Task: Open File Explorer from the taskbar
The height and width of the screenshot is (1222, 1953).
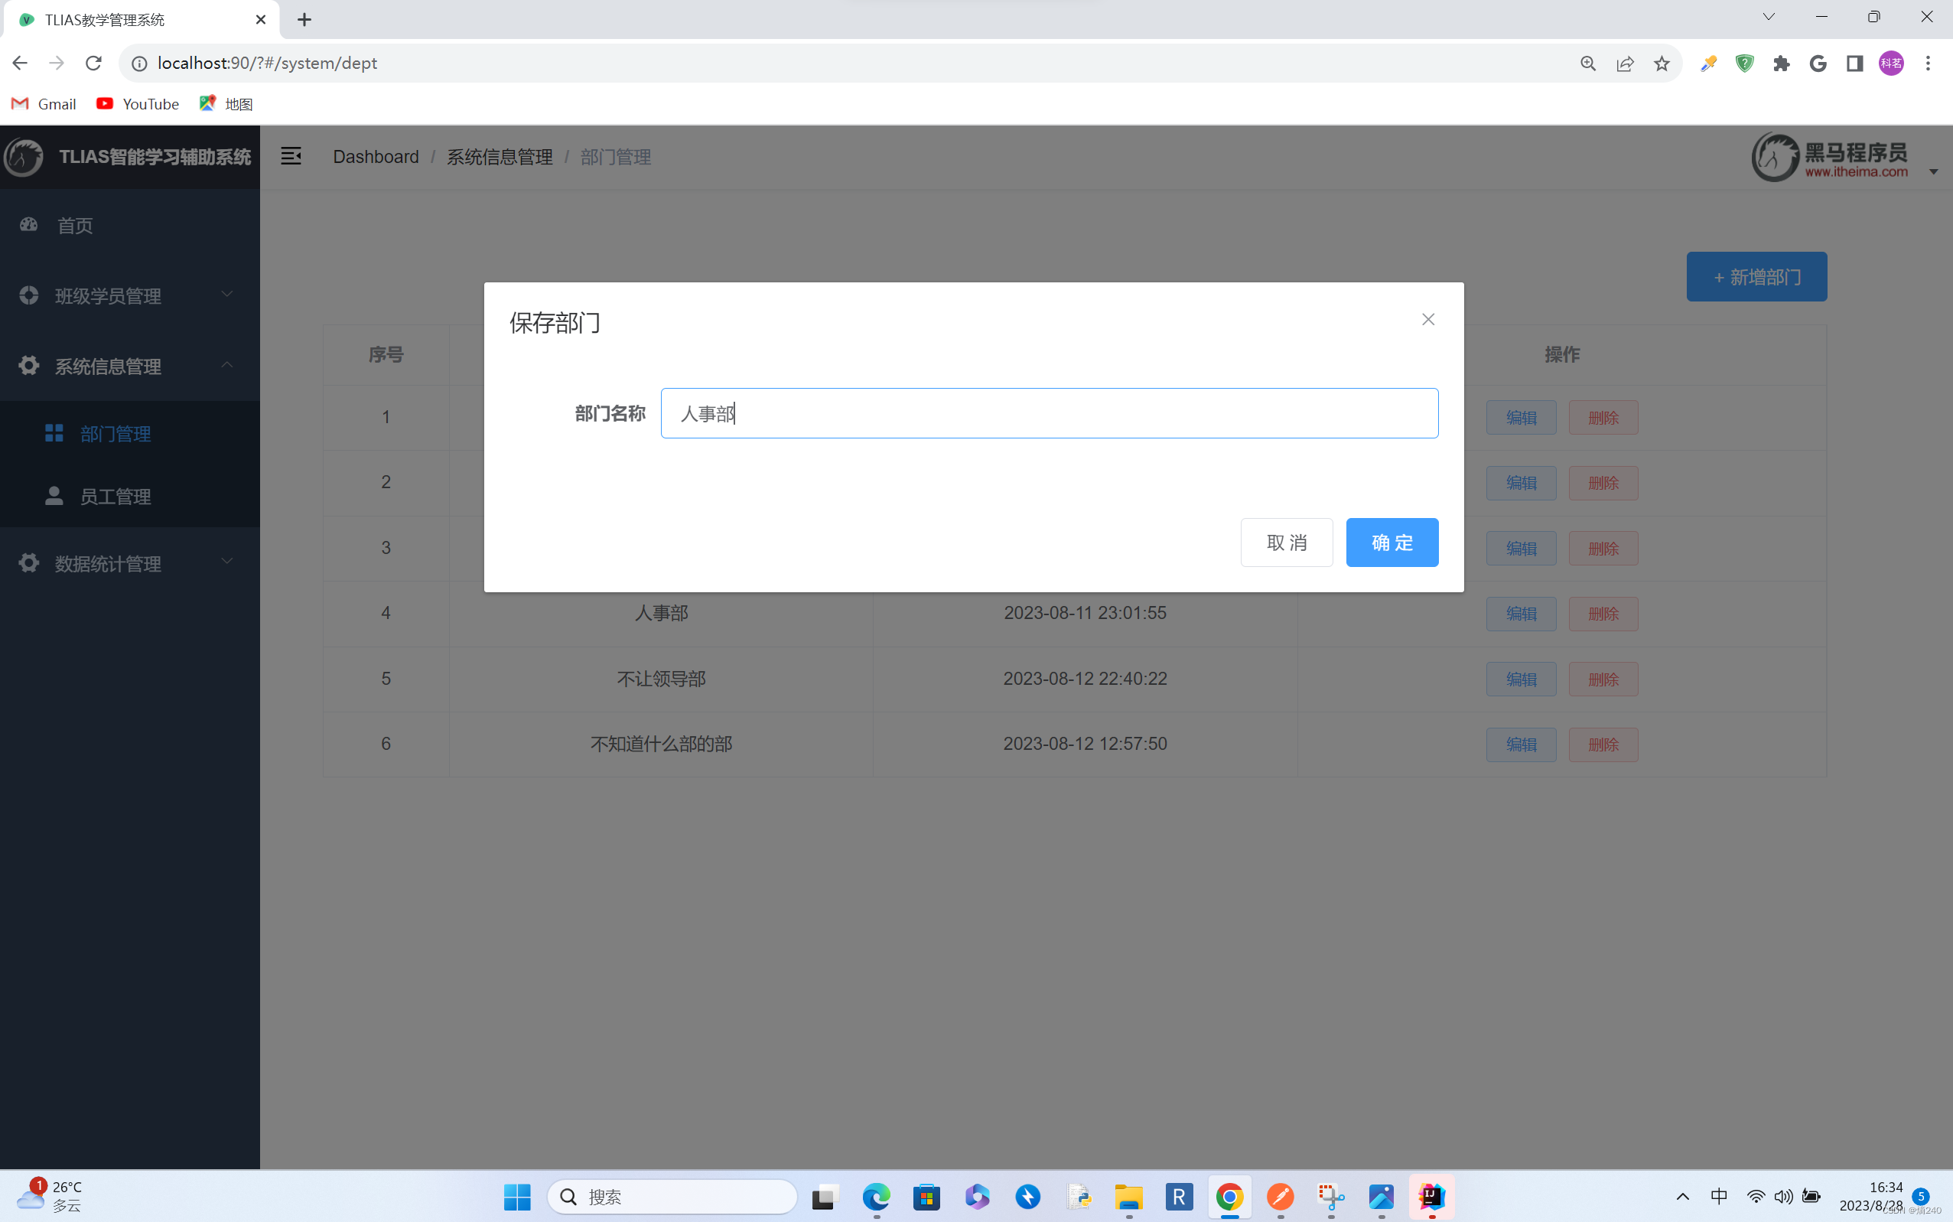Action: [1129, 1196]
